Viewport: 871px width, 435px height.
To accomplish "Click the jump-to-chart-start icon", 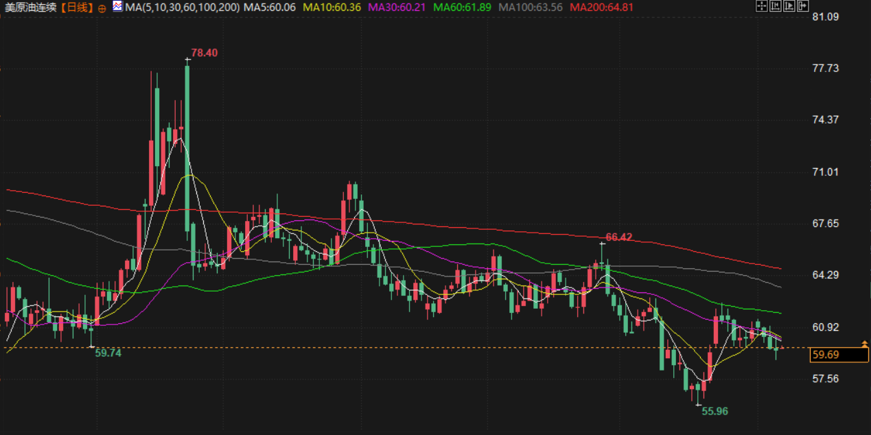I will pos(776,5).
